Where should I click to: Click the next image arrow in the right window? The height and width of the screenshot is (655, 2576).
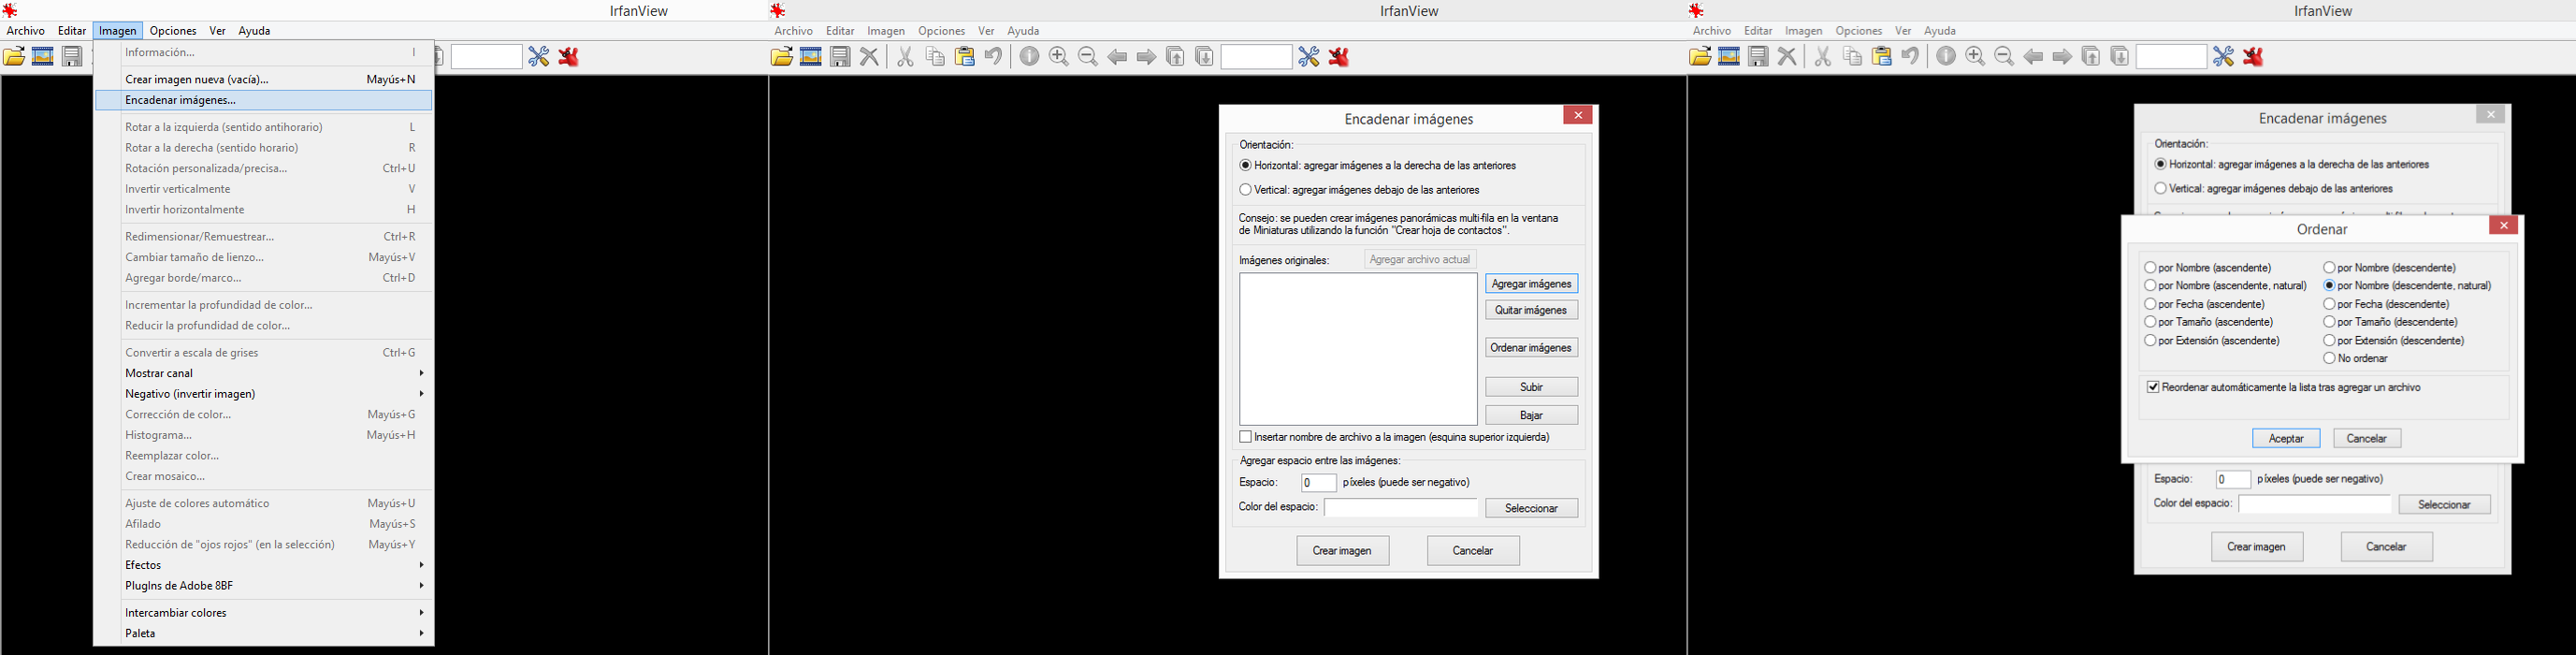click(2062, 57)
